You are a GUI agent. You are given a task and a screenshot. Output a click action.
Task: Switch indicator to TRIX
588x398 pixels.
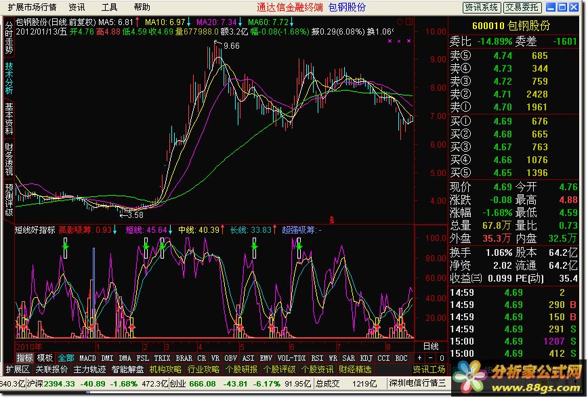pyautogui.click(x=162, y=358)
